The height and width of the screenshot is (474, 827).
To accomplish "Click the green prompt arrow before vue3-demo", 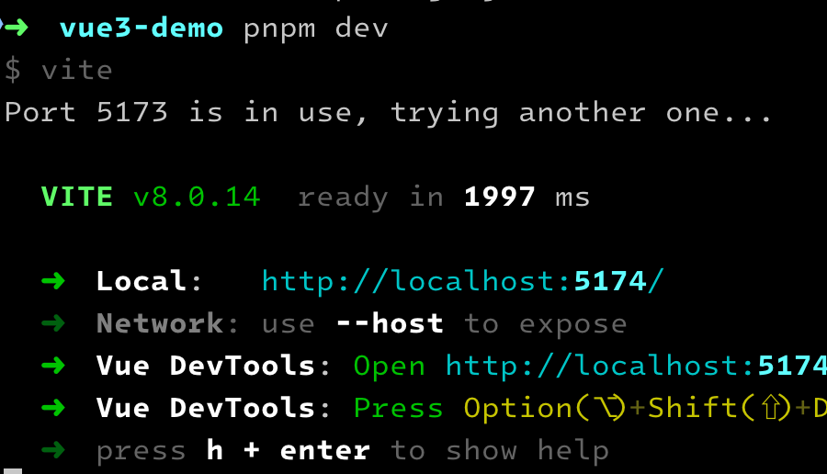I will pyautogui.click(x=16, y=28).
